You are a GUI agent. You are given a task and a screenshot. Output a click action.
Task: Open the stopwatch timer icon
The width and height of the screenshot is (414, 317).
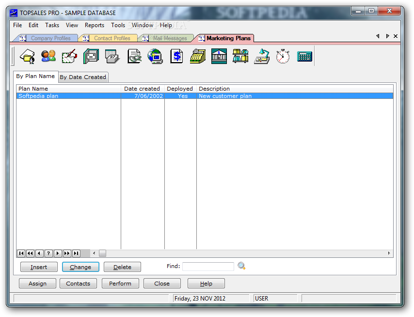coord(283,56)
